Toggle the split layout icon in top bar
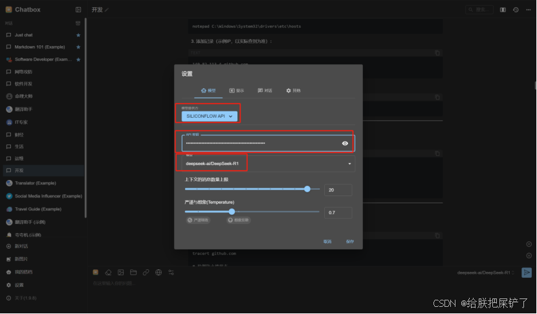The image size is (537, 314). point(503,10)
